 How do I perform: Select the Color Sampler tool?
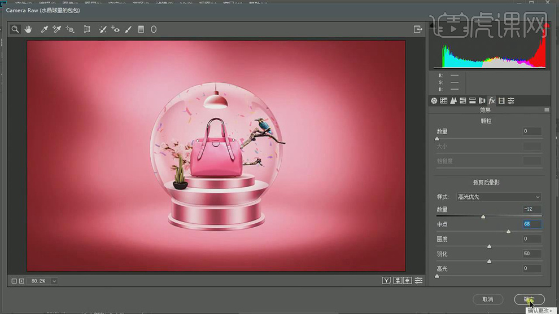56,29
